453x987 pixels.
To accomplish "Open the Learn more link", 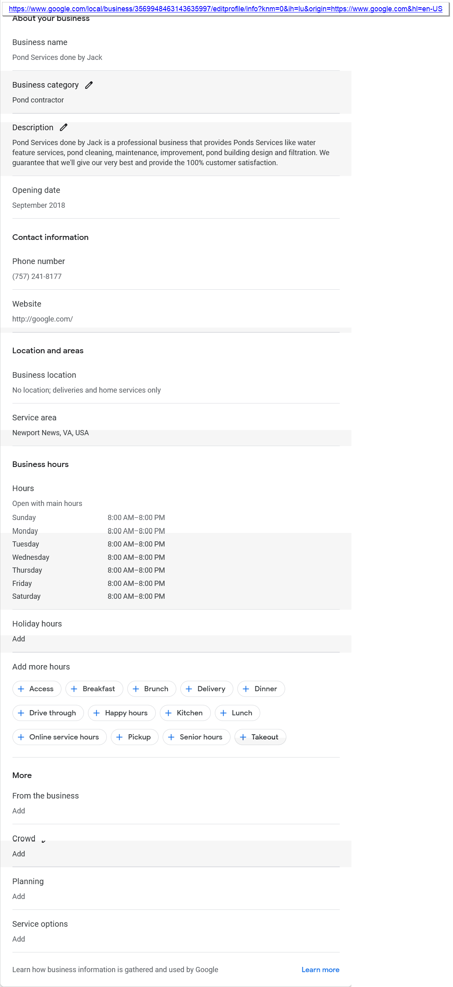I will click(x=320, y=970).
